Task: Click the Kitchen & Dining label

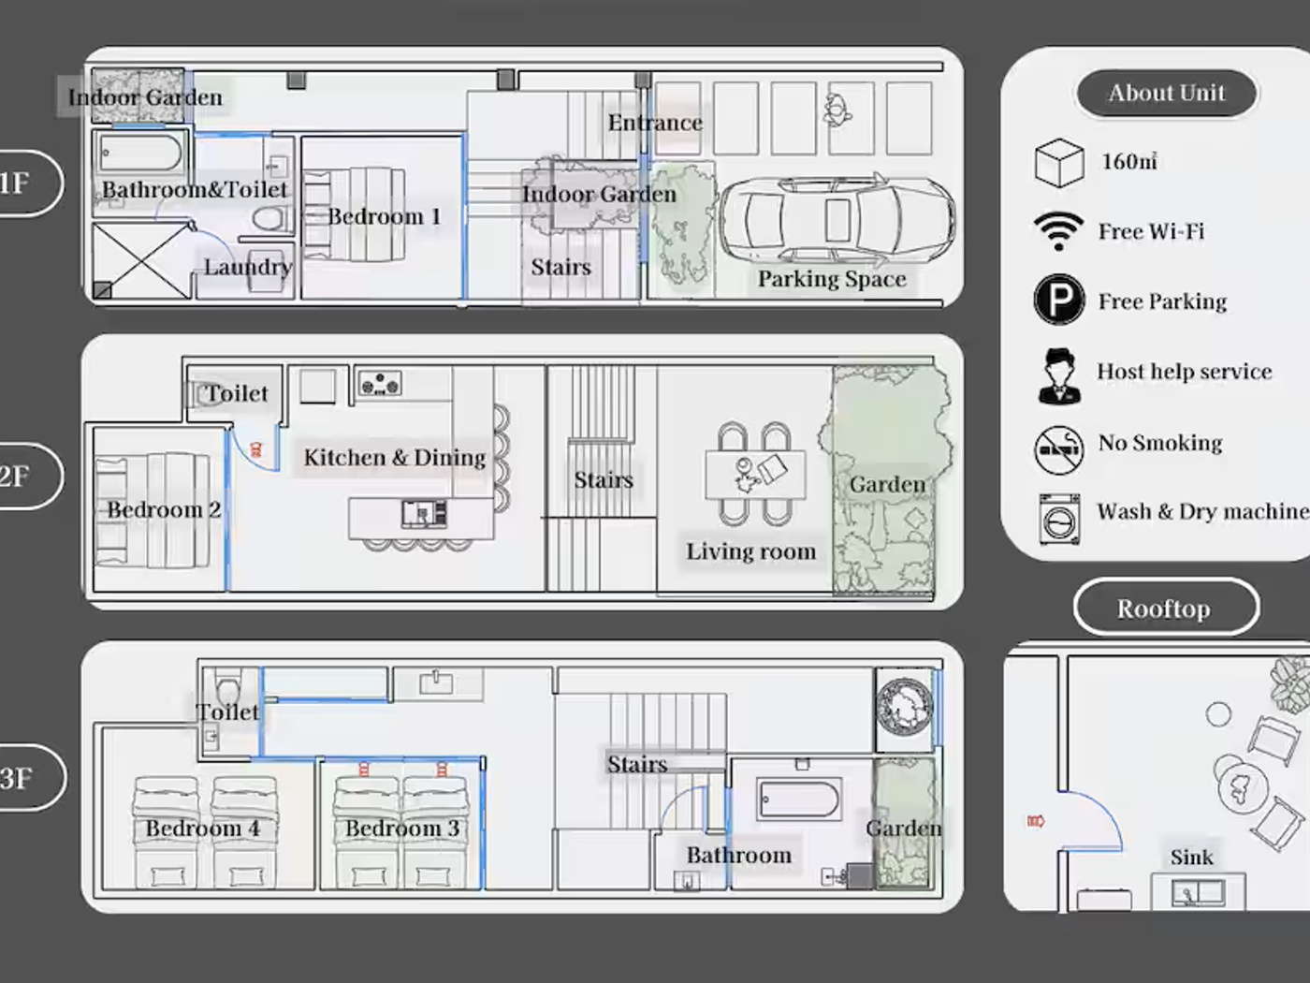Action: tap(394, 458)
